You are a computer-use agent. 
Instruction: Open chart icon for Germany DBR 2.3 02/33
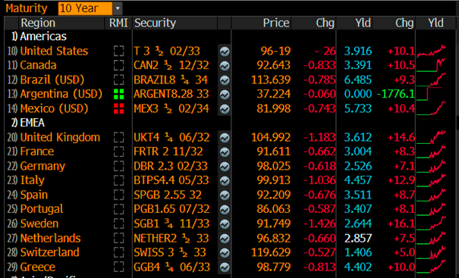point(225,167)
